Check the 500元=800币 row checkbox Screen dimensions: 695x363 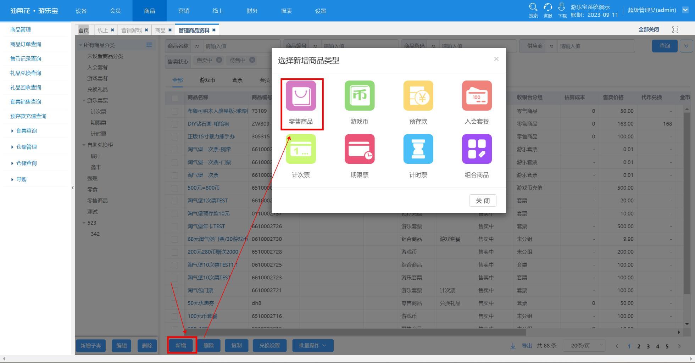pyautogui.click(x=175, y=188)
